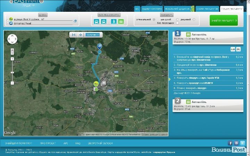This screenshot has height=156, width=250.
Task: Choose the green car transport icon
Action: [120, 22]
